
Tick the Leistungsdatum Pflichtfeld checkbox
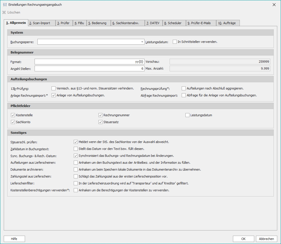[187, 115]
